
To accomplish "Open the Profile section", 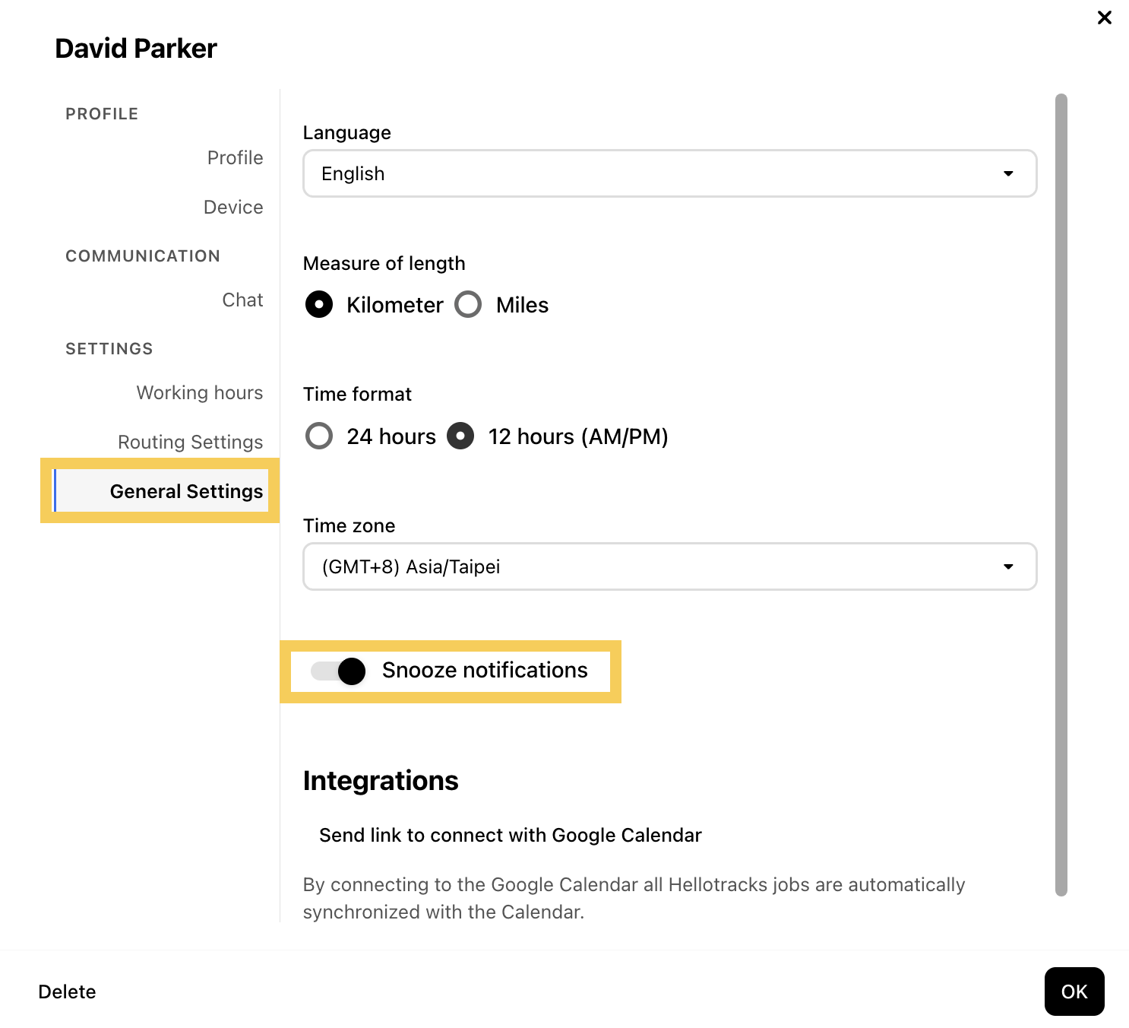I will [x=235, y=158].
